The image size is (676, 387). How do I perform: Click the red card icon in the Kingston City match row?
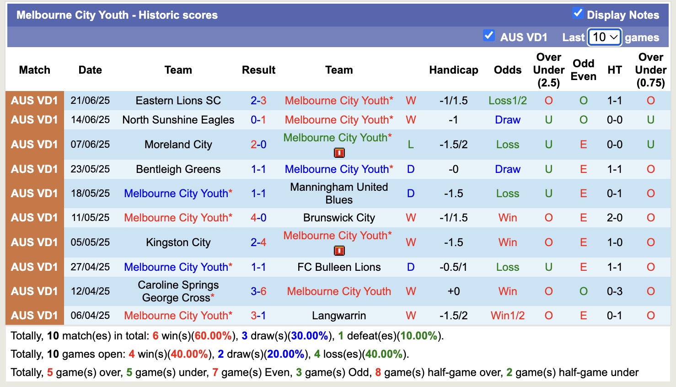[338, 251]
